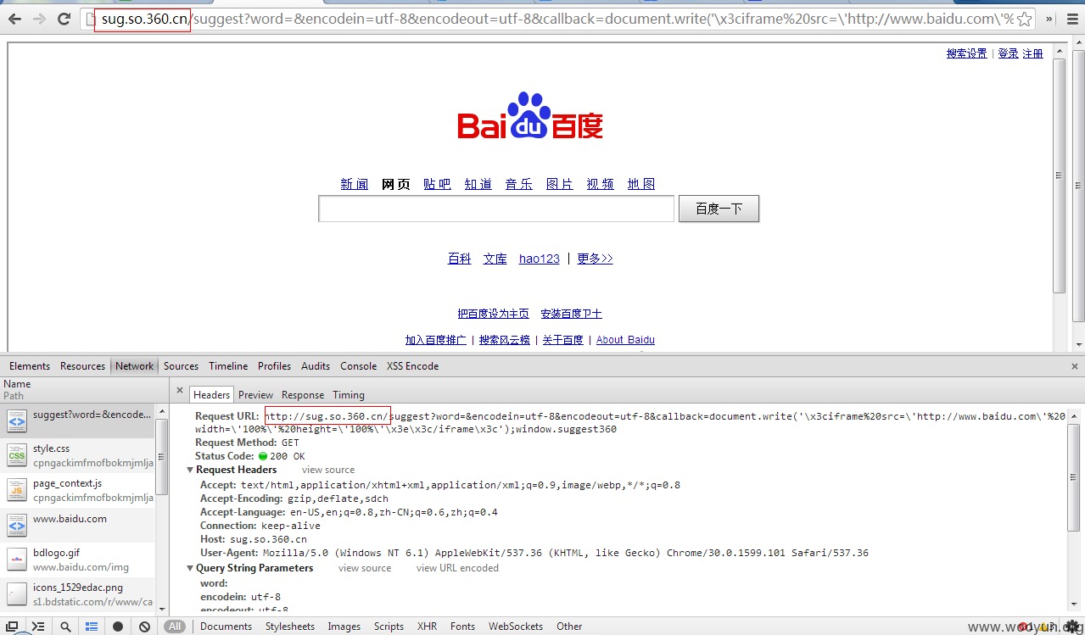Close the request details pane with the X icon
Screen dimensions: 1085x635
click(179, 391)
